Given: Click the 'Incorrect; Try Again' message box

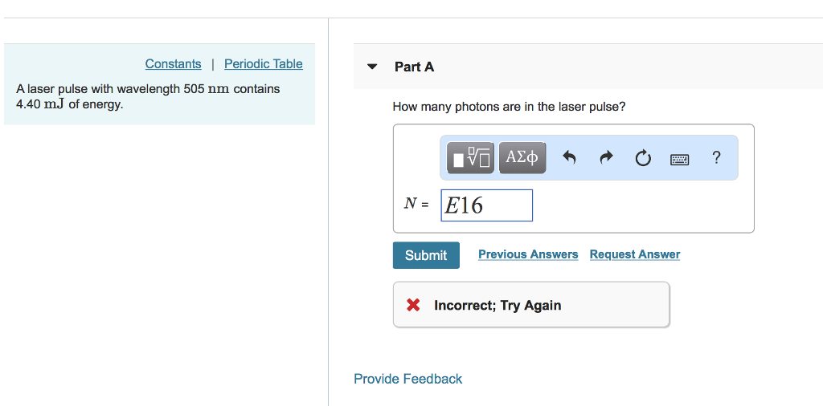Looking at the screenshot, I should (530, 305).
